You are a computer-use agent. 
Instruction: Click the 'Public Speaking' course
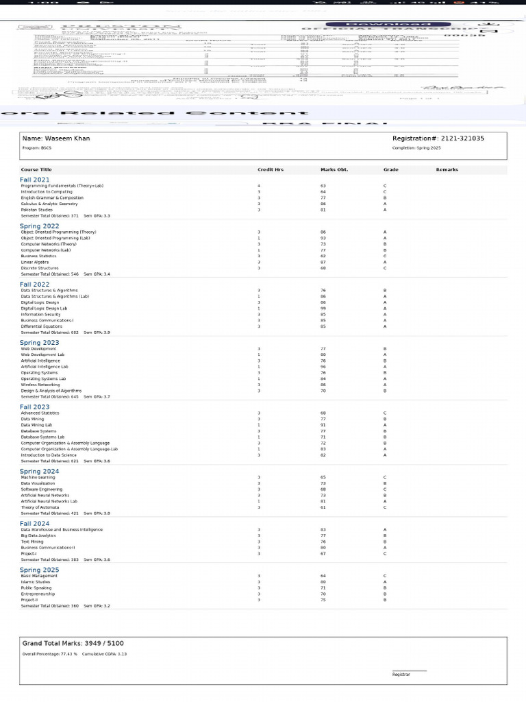coord(36,588)
